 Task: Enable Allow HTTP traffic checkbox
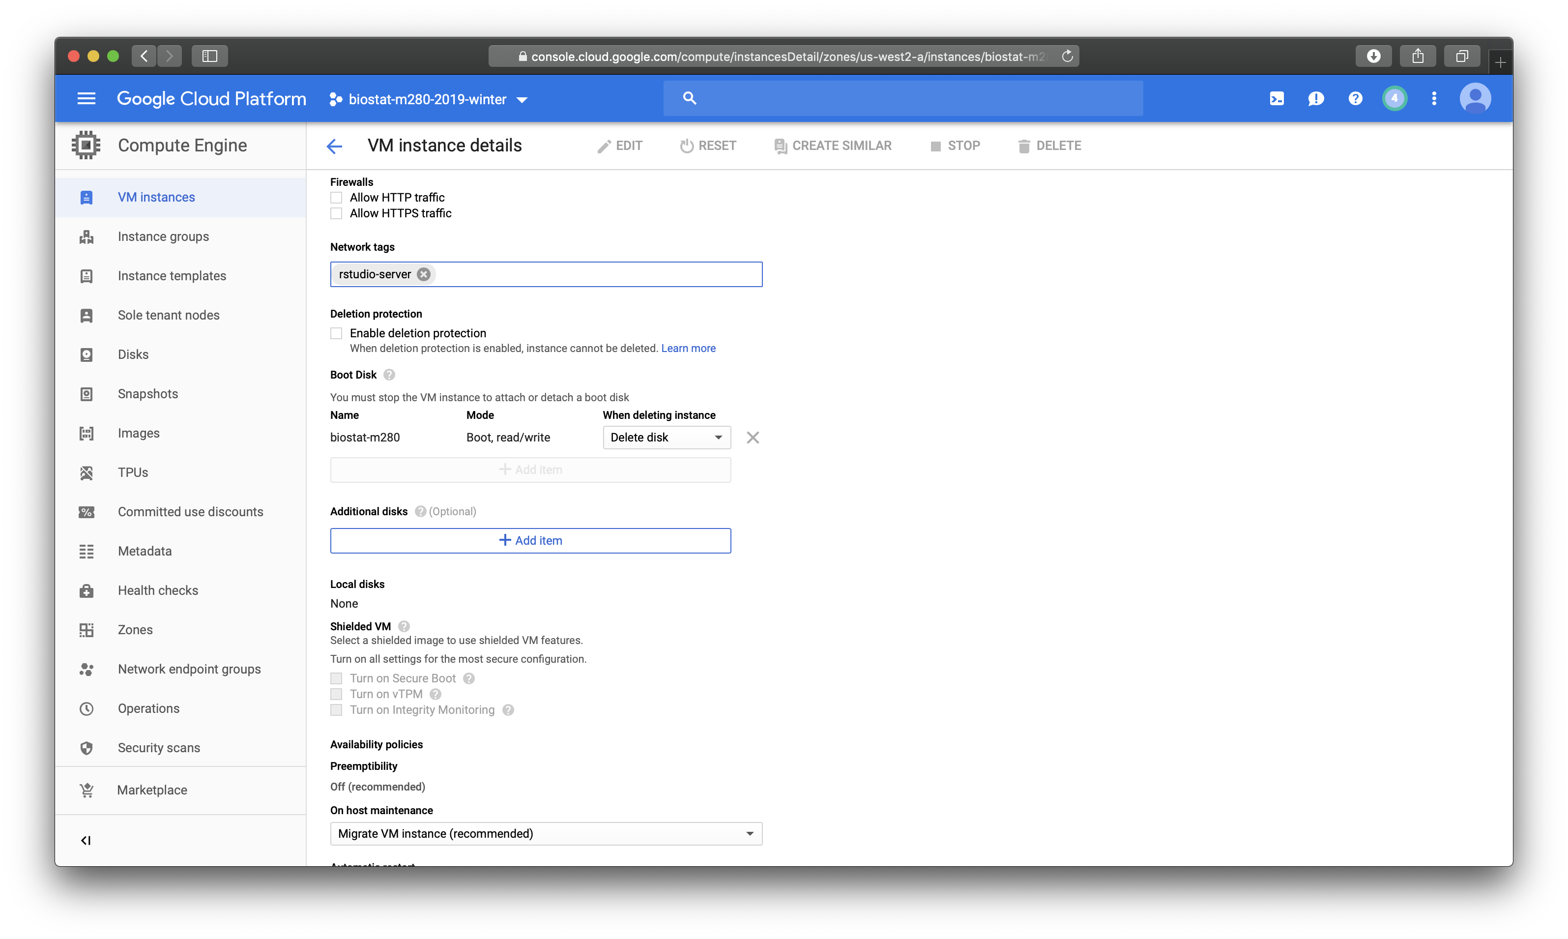click(x=337, y=198)
